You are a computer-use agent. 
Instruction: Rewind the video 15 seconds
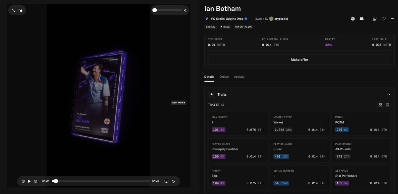(x=23, y=181)
